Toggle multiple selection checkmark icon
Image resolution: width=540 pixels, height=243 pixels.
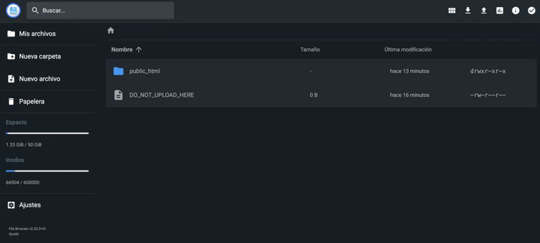click(532, 11)
